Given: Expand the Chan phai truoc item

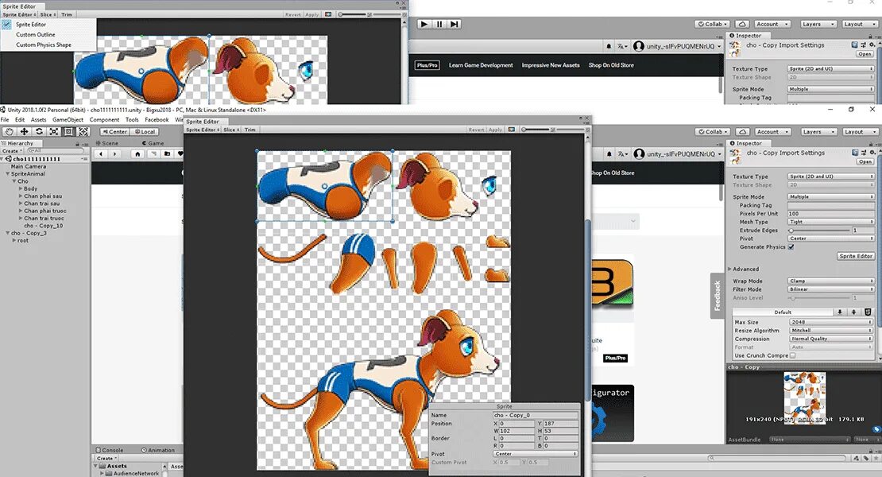Looking at the screenshot, I should pyautogui.click(x=21, y=211).
